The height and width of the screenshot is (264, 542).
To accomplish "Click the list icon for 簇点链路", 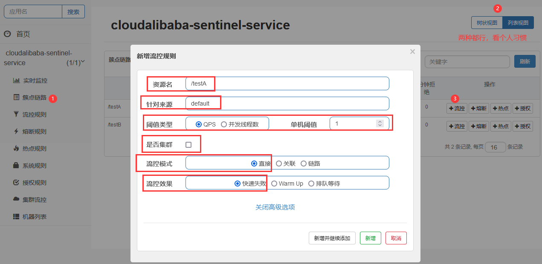I will point(16,98).
